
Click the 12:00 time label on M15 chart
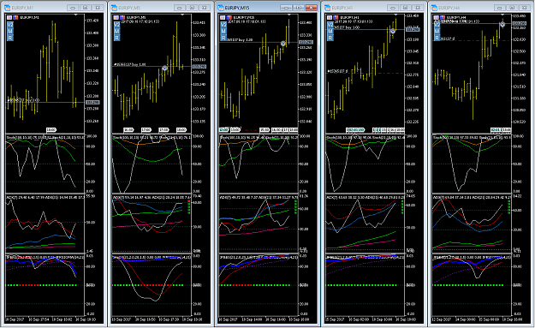pyautogui.click(x=223, y=129)
